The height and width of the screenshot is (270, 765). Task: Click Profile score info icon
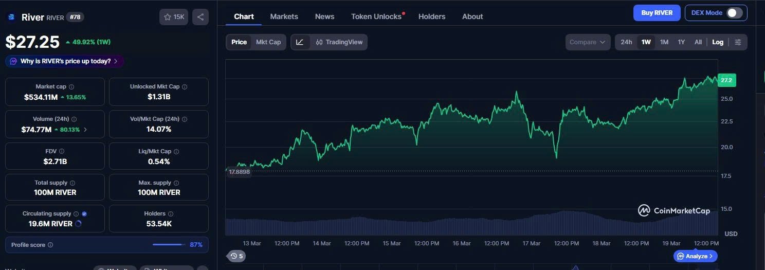pyautogui.click(x=50, y=245)
